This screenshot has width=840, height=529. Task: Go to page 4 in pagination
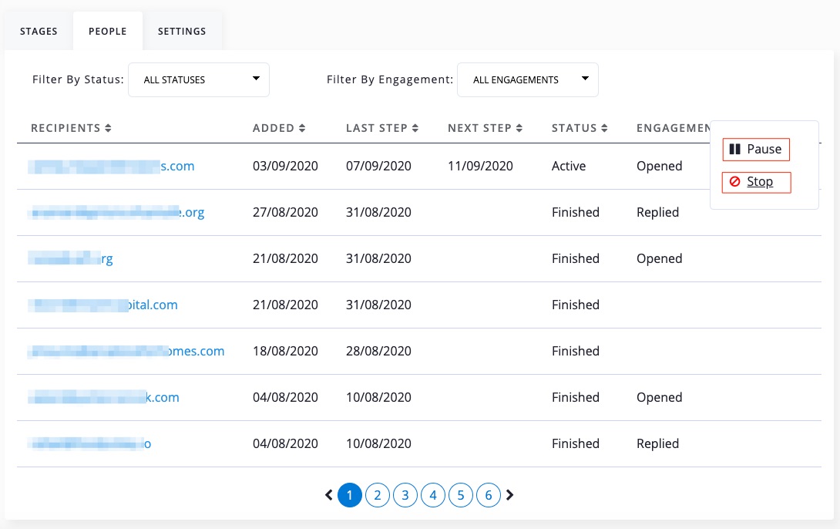point(433,495)
